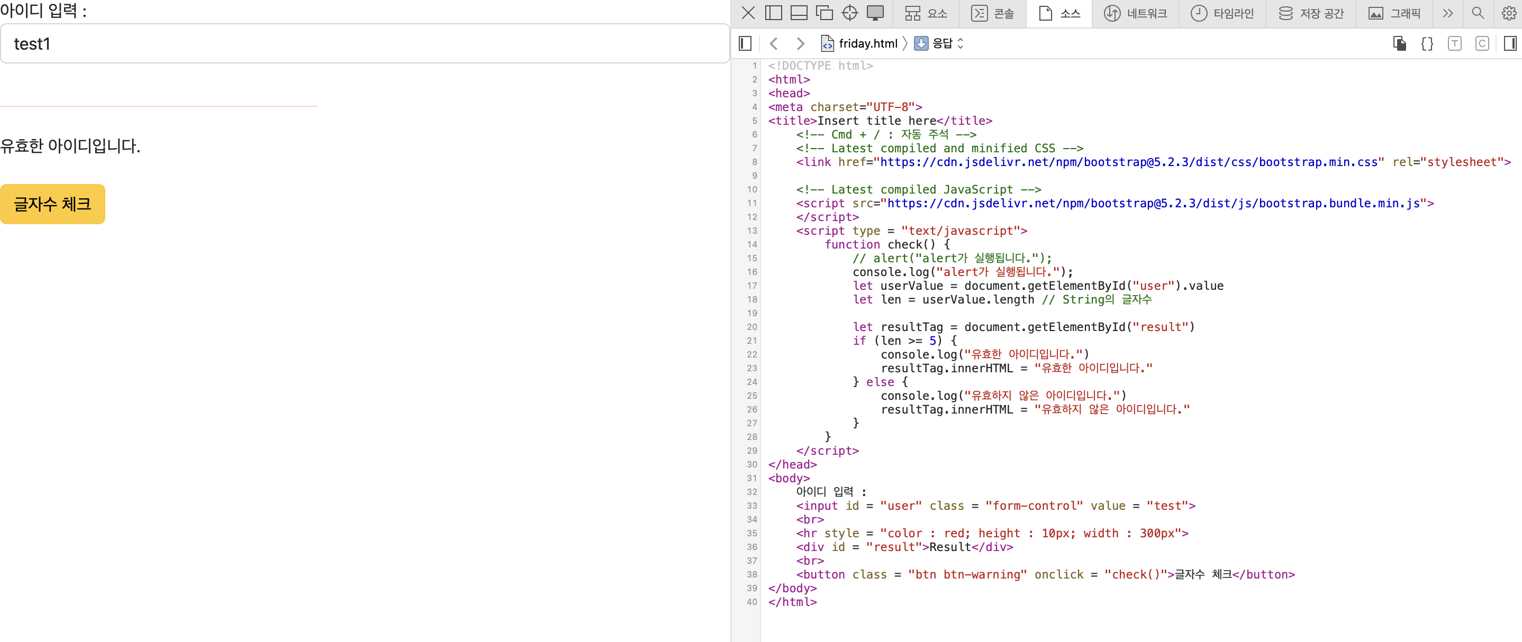
Task: Set breakpoint on line number 17
Action: click(x=751, y=286)
